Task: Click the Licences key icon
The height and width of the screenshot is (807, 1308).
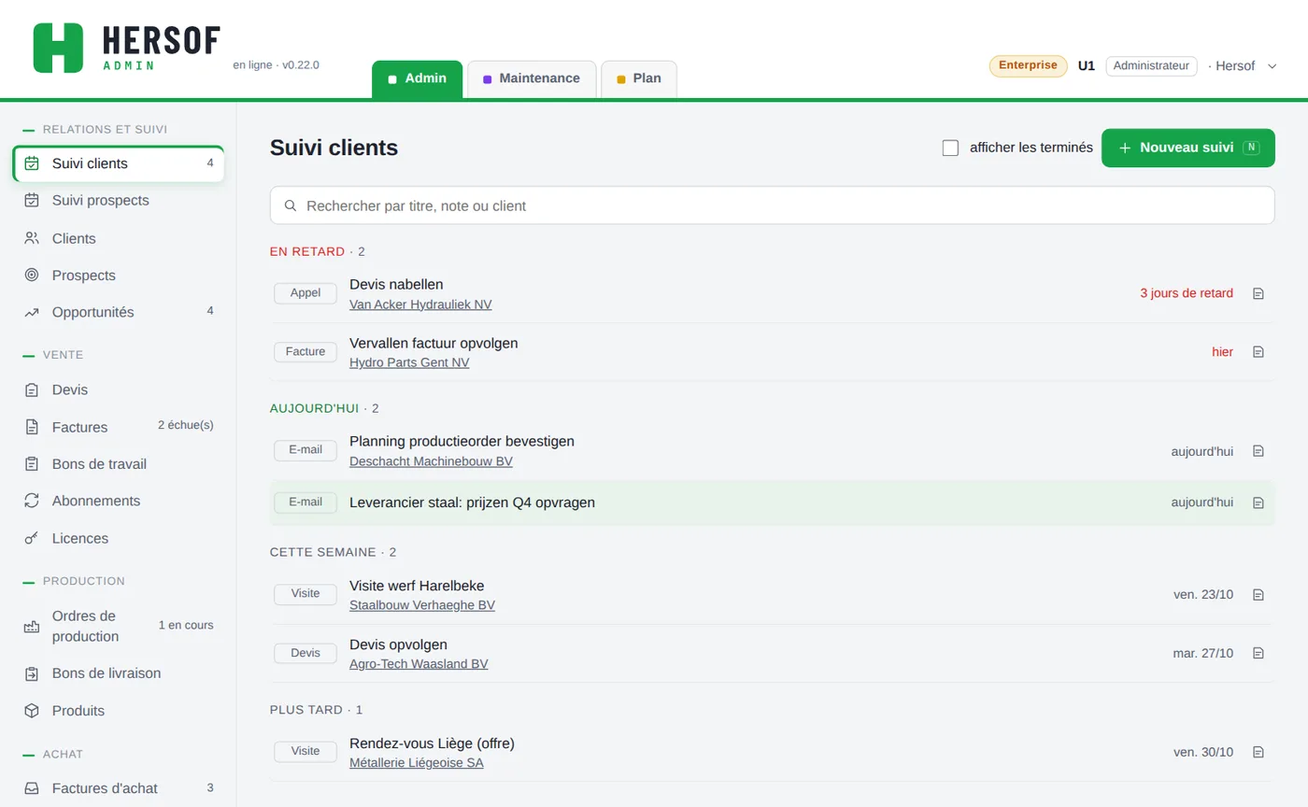Action: coord(32,538)
